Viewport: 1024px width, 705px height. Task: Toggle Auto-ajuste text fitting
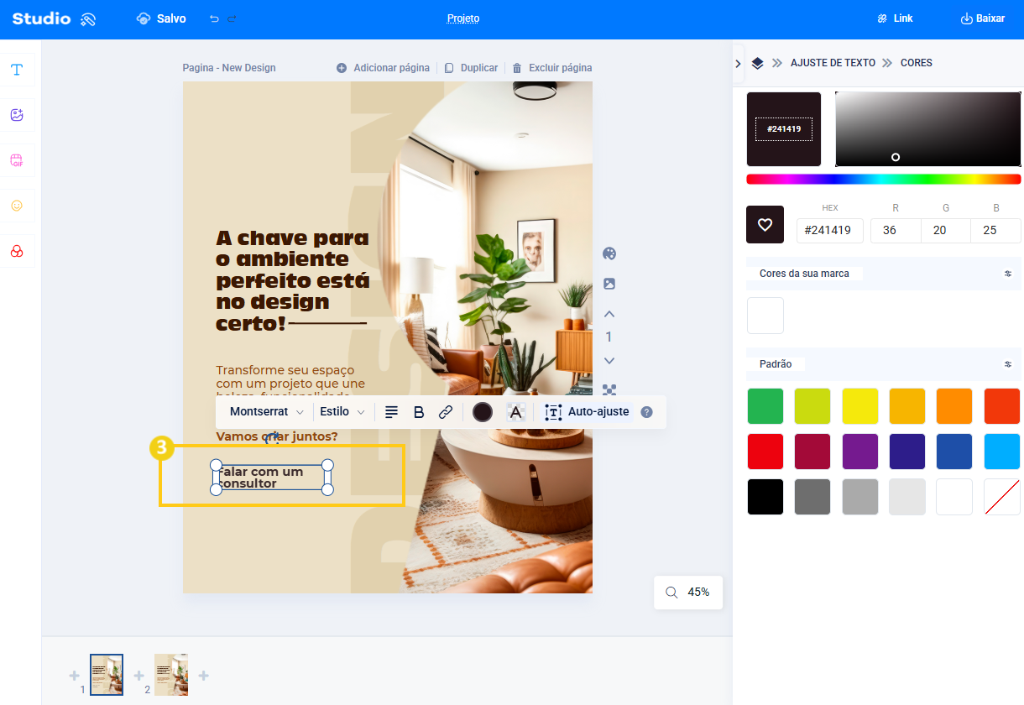coord(587,412)
